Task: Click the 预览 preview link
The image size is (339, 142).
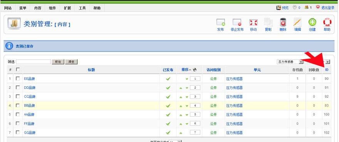Action: 282,8
